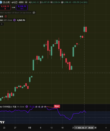Screen dimensions: 110x131
Task: Click the red Bear divergence label
Action: 57,106
